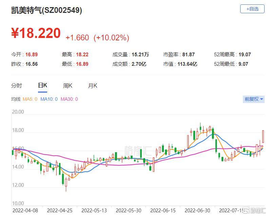This screenshot has width=268, height=216.
Task: Click the 52周最低 value 9.07
Action: click(x=243, y=64)
